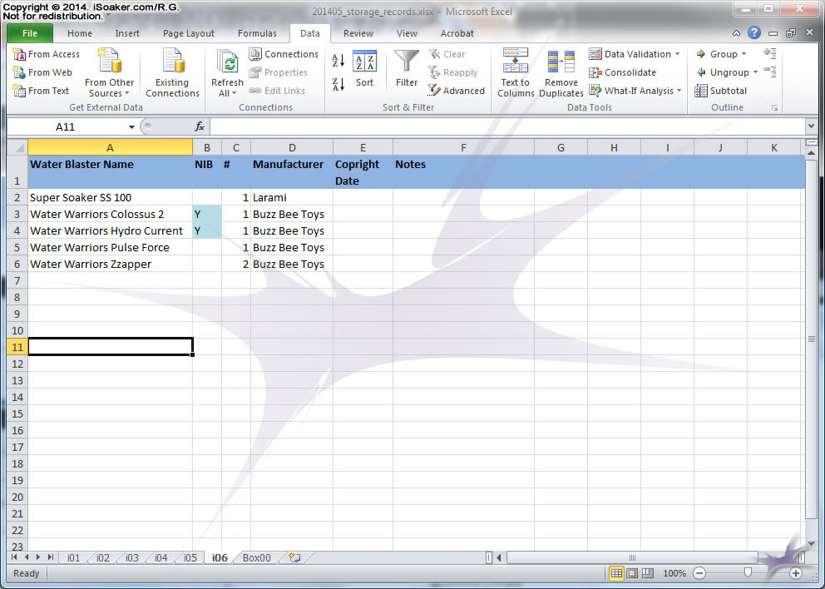Open the Page Layout tab
Viewport: 825px width, 589px height.
pos(188,33)
